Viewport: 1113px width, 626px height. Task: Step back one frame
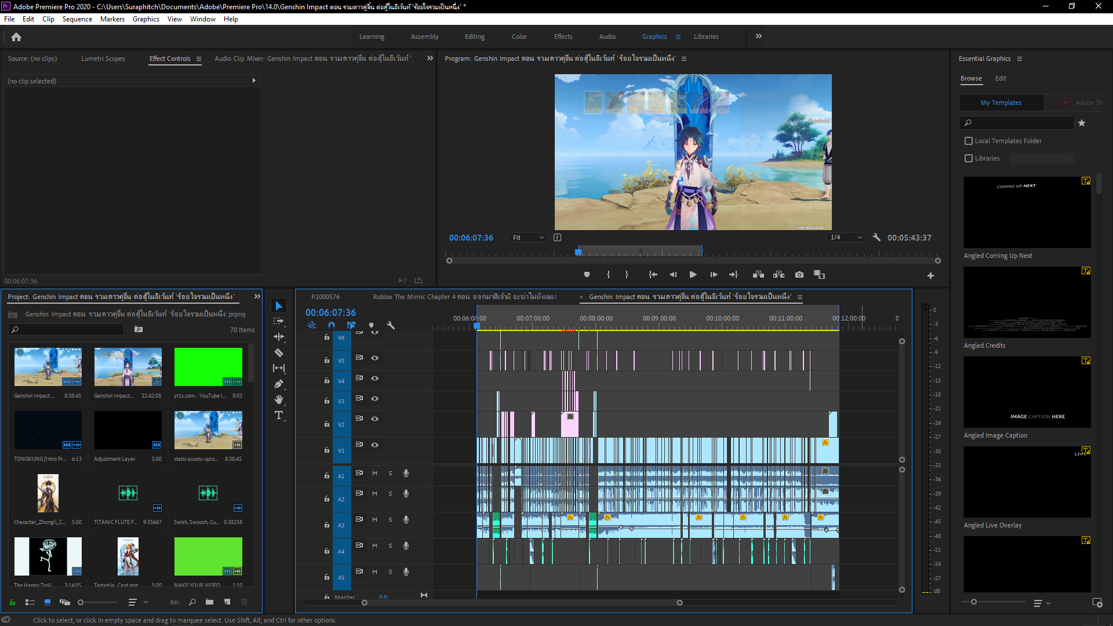click(x=673, y=275)
